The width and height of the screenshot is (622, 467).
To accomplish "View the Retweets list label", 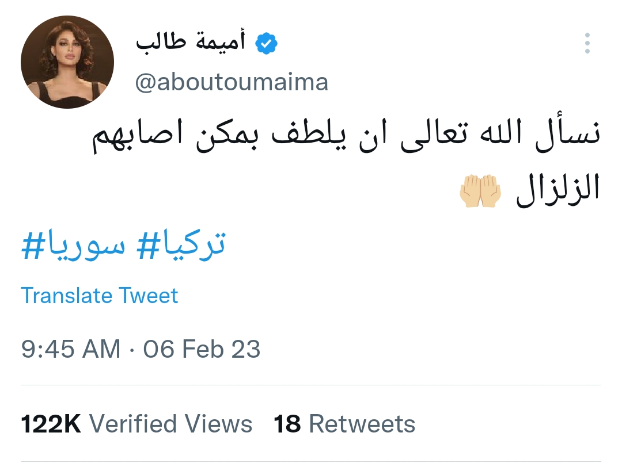I will 362,424.
